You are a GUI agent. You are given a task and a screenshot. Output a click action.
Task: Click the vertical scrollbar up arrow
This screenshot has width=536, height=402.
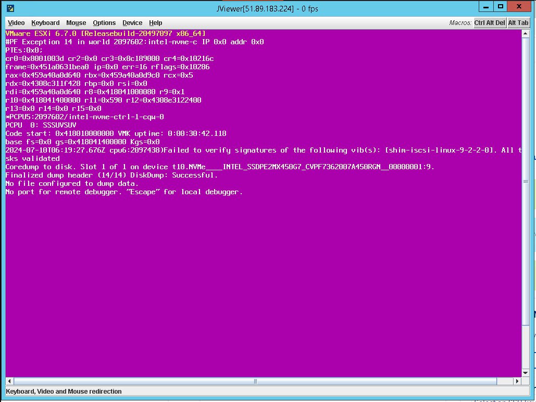click(526, 33)
